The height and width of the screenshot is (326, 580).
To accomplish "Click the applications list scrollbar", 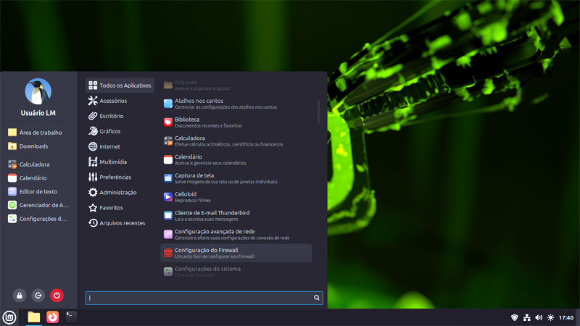I will click(318, 112).
